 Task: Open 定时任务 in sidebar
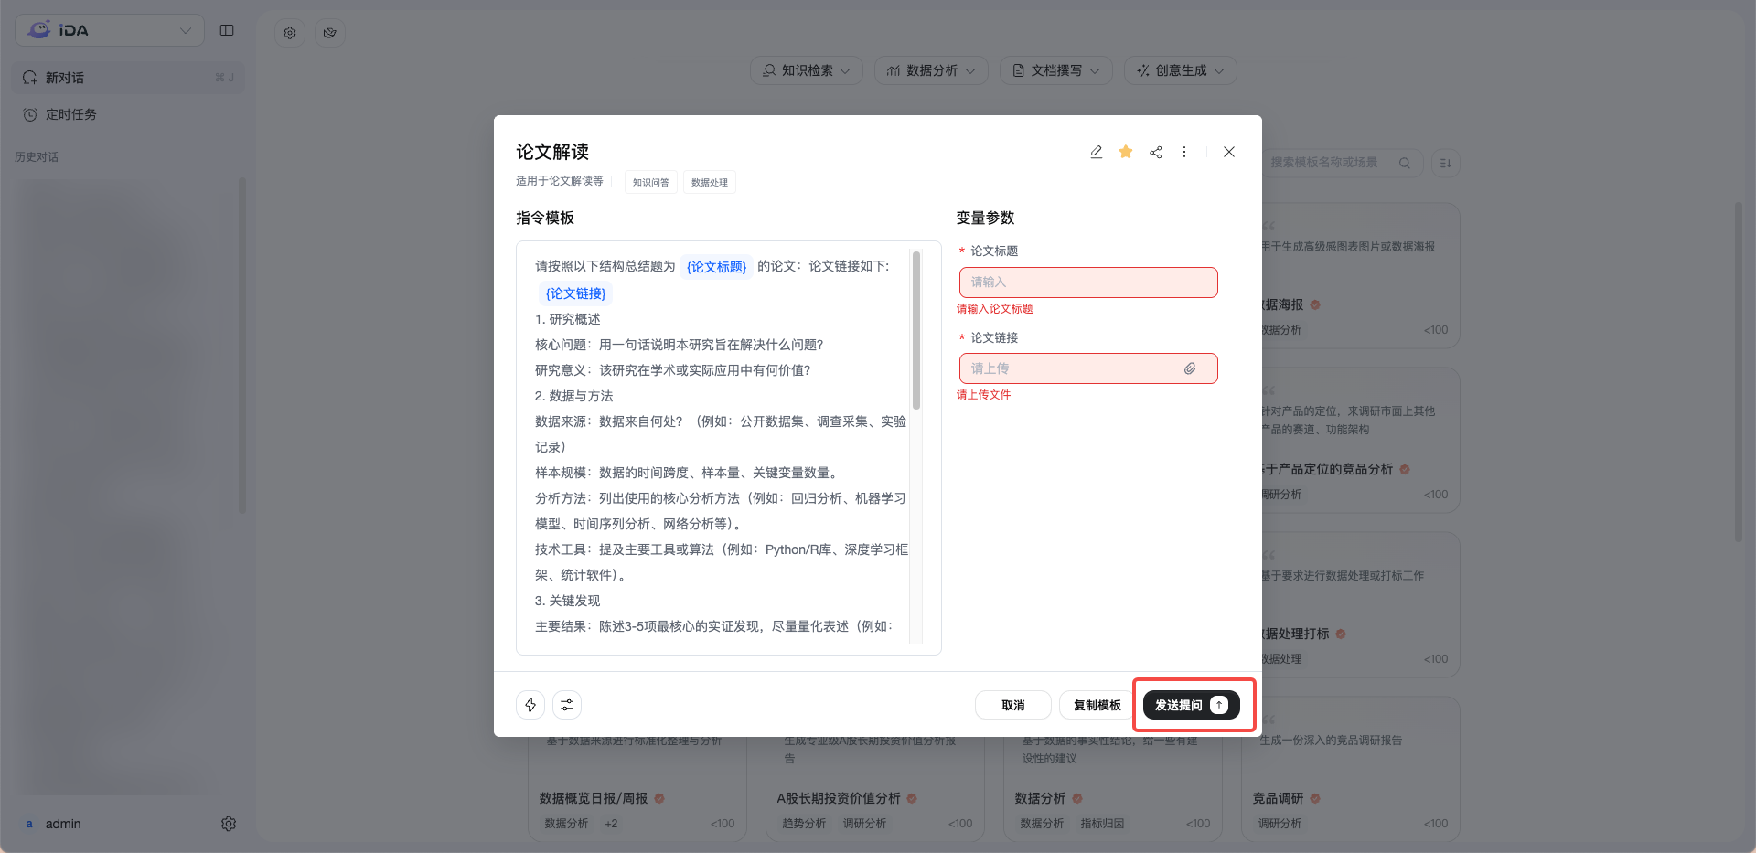point(128,114)
